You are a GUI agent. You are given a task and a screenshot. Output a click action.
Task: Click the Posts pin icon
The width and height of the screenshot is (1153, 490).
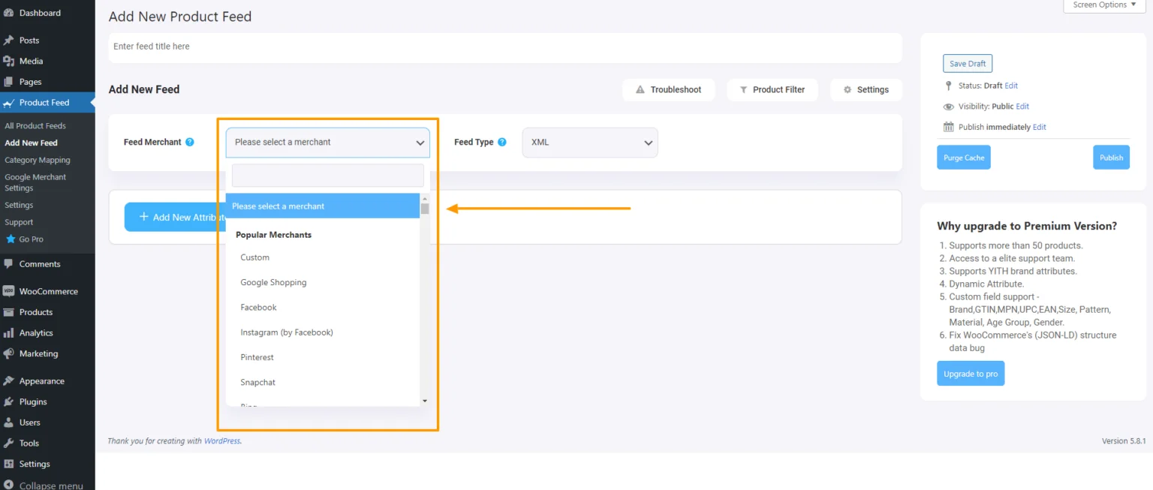tap(9, 41)
